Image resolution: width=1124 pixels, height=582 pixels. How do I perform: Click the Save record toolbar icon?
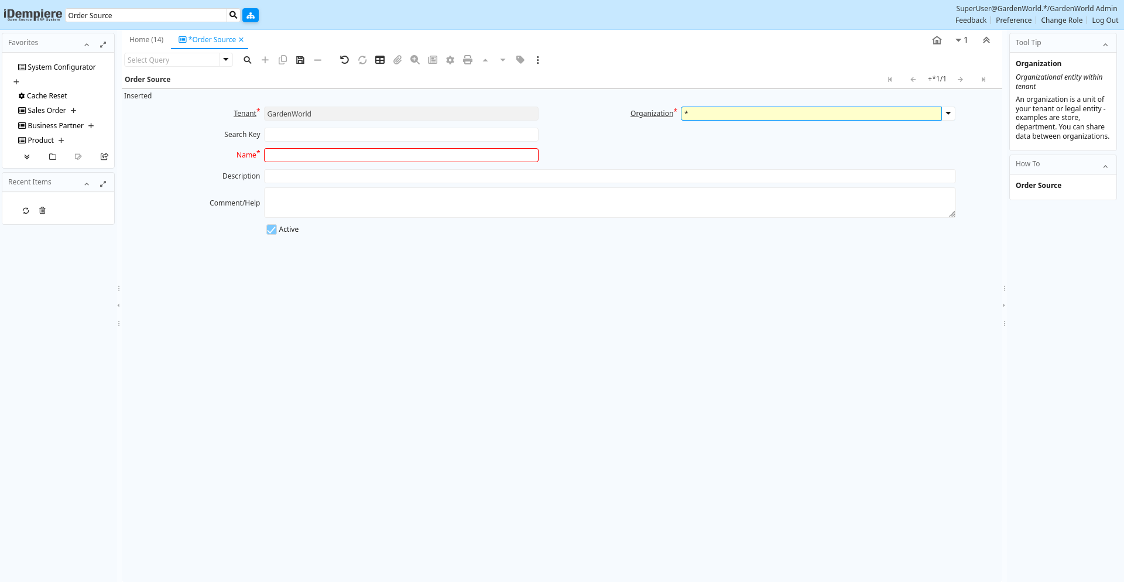coord(300,60)
